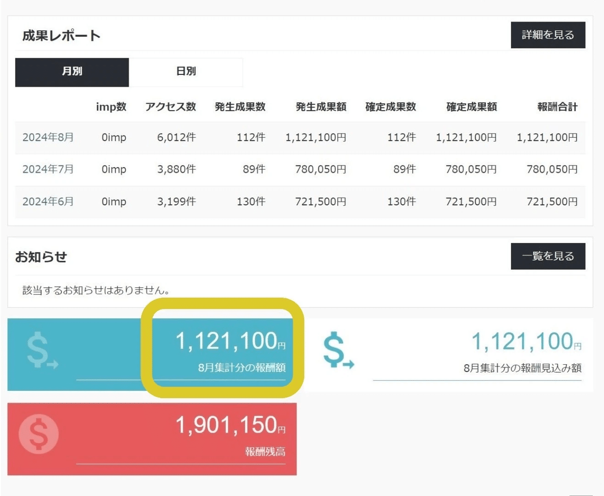Switch to the 日別 tab
Viewport: 604px width, 496px height.
coord(186,72)
